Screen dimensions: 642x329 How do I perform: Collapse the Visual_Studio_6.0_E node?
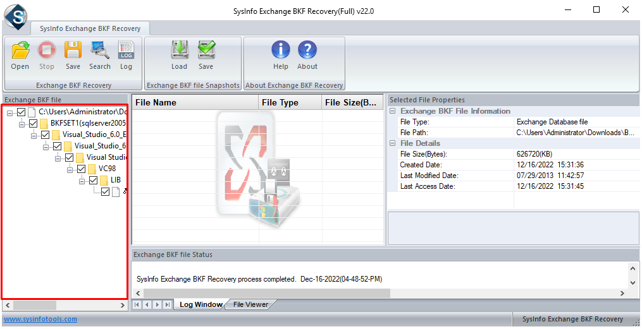coord(34,136)
